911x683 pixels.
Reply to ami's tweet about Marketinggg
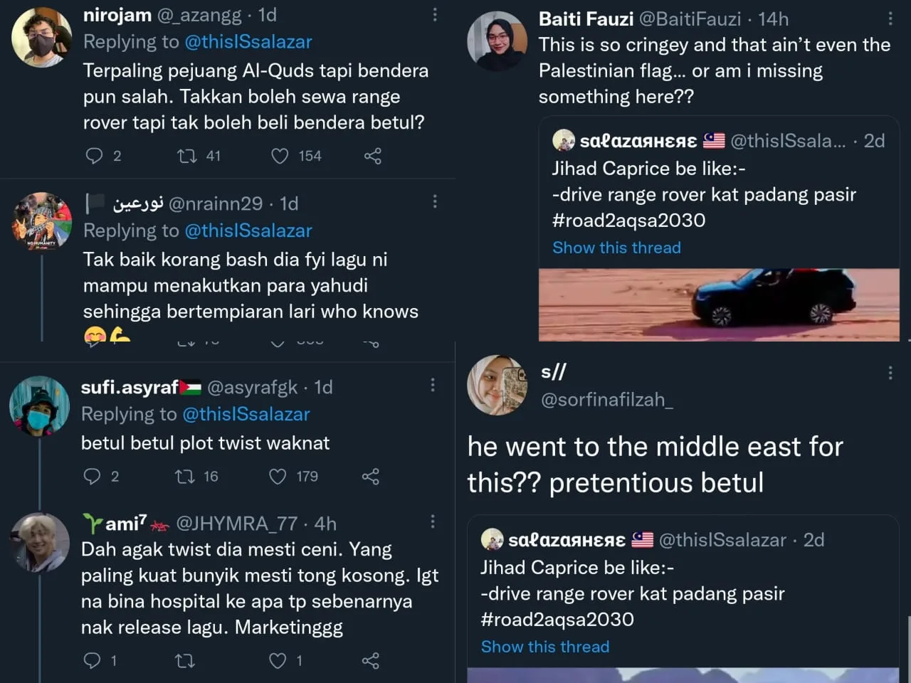coord(93,660)
